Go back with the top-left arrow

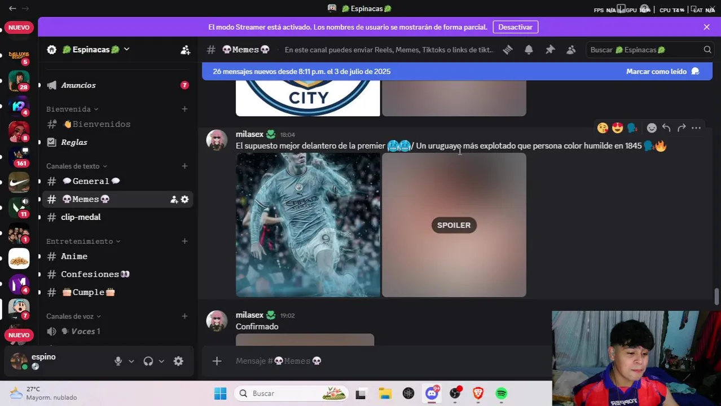tap(12, 8)
